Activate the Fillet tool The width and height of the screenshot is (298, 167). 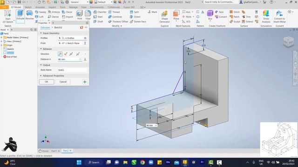click(x=88, y=15)
